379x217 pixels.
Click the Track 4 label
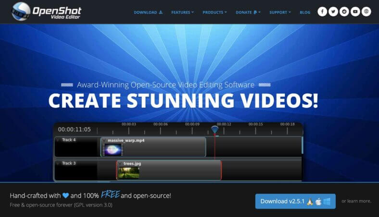tap(69, 140)
